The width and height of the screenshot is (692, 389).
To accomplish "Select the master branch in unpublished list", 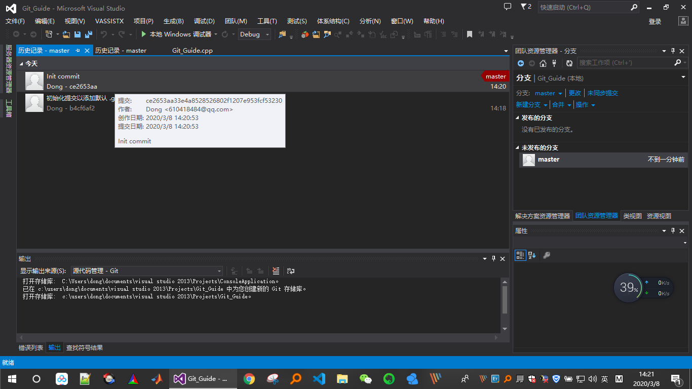I will [603, 160].
